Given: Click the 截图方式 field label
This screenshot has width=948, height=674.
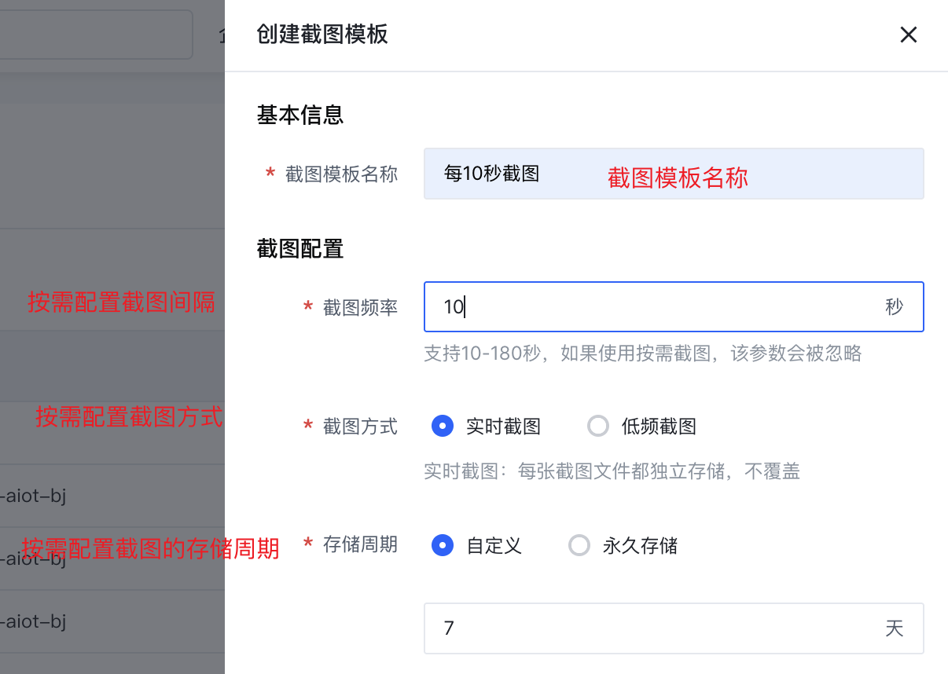Looking at the screenshot, I should (360, 427).
